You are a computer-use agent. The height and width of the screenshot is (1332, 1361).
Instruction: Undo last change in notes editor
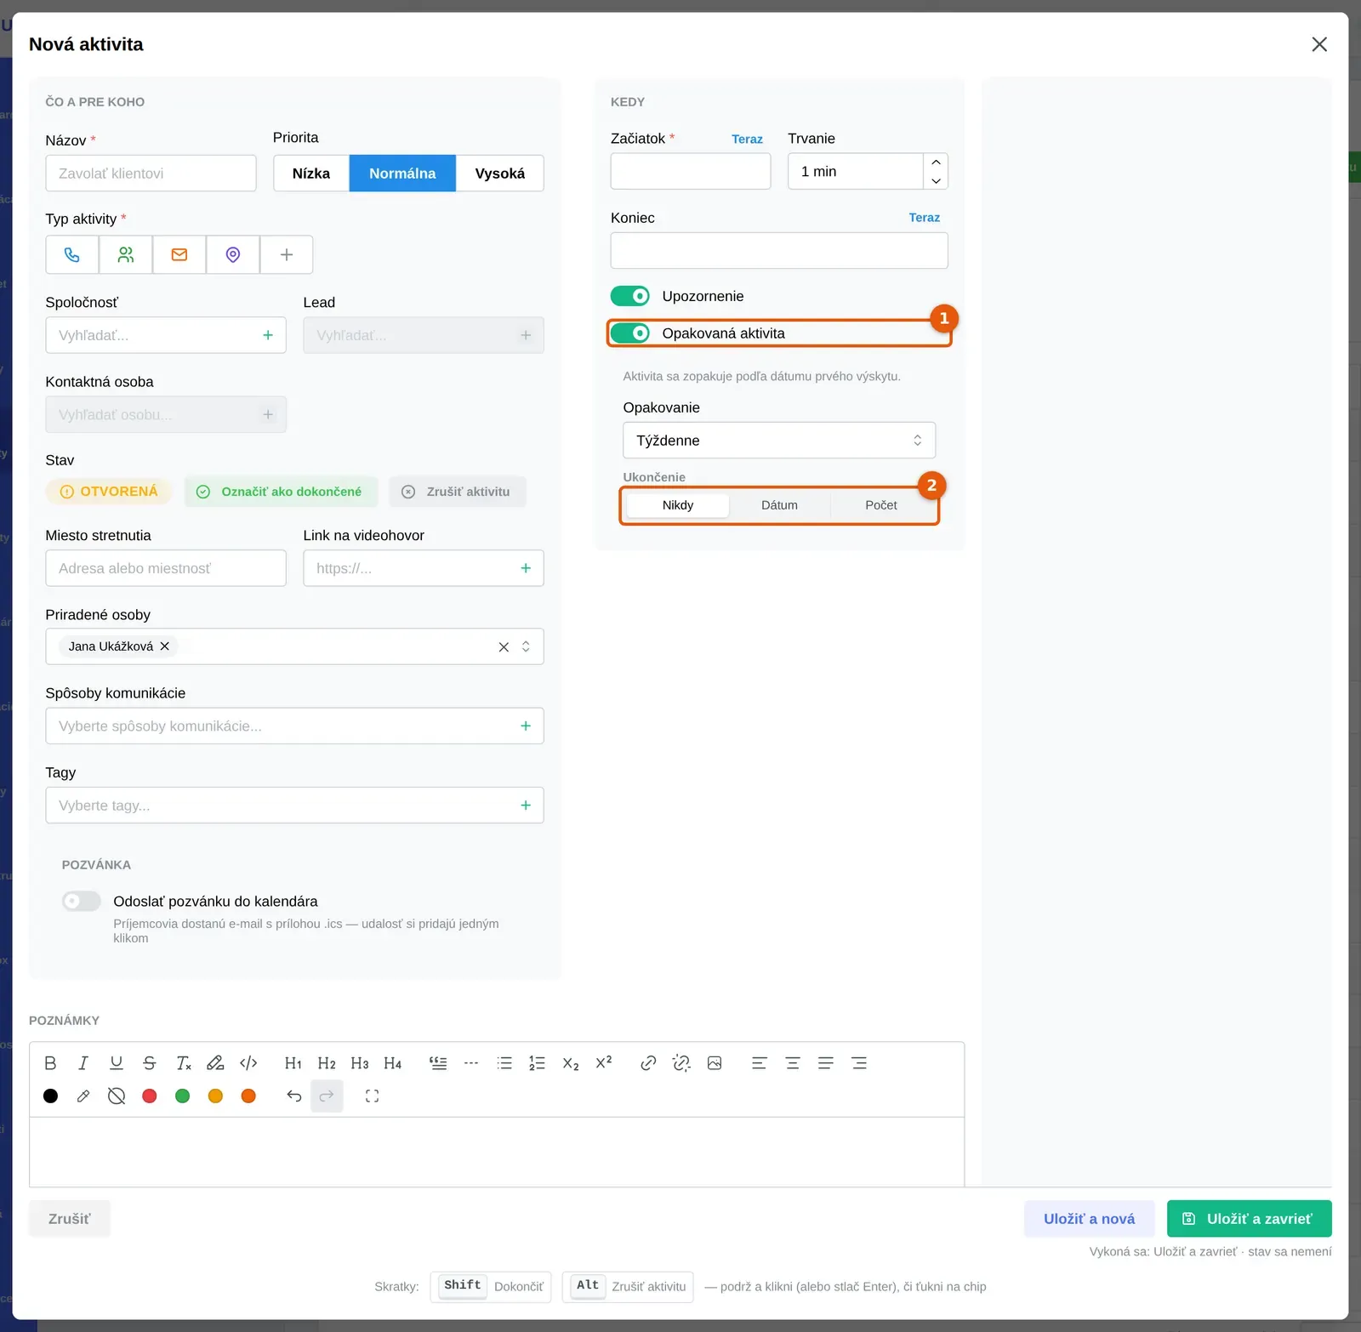(x=294, y=1096)
